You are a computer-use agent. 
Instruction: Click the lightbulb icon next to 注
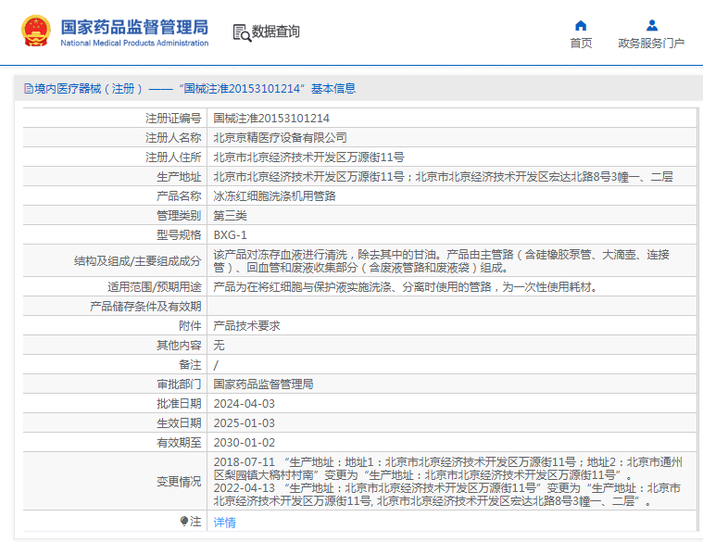click(x=183, y=521)
